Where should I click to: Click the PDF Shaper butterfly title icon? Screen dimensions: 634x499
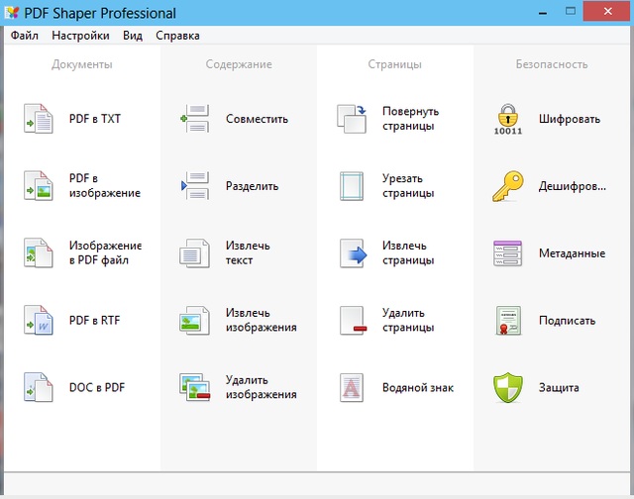12,13
